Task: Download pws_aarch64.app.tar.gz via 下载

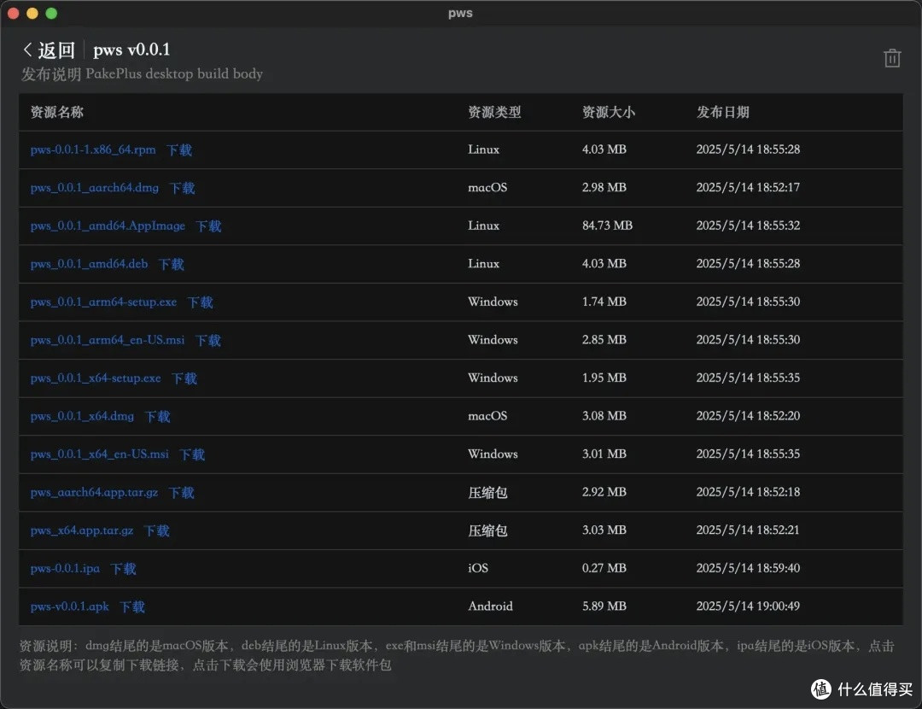Action: click(x=181, y=493)
